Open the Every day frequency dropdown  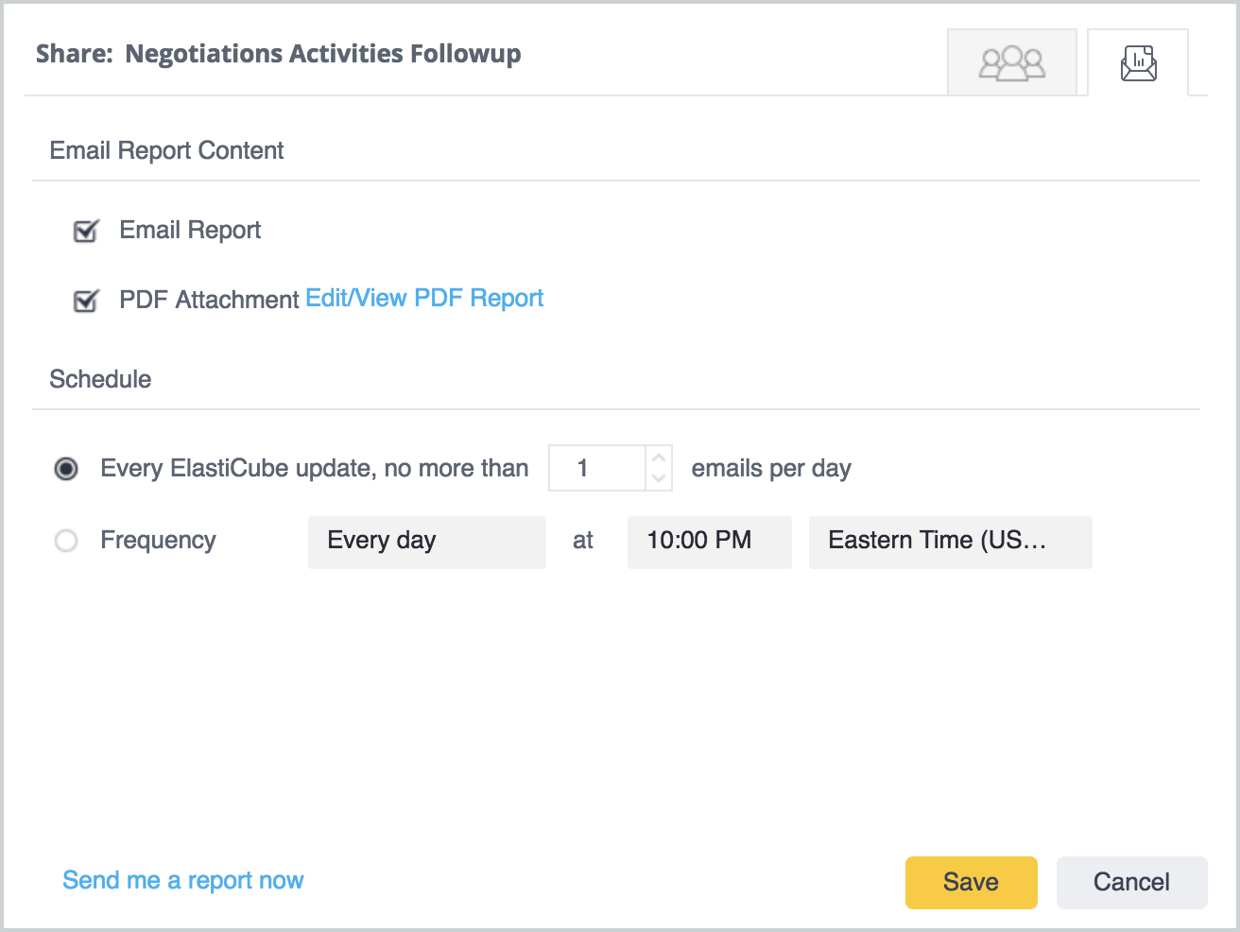(427, 542)
